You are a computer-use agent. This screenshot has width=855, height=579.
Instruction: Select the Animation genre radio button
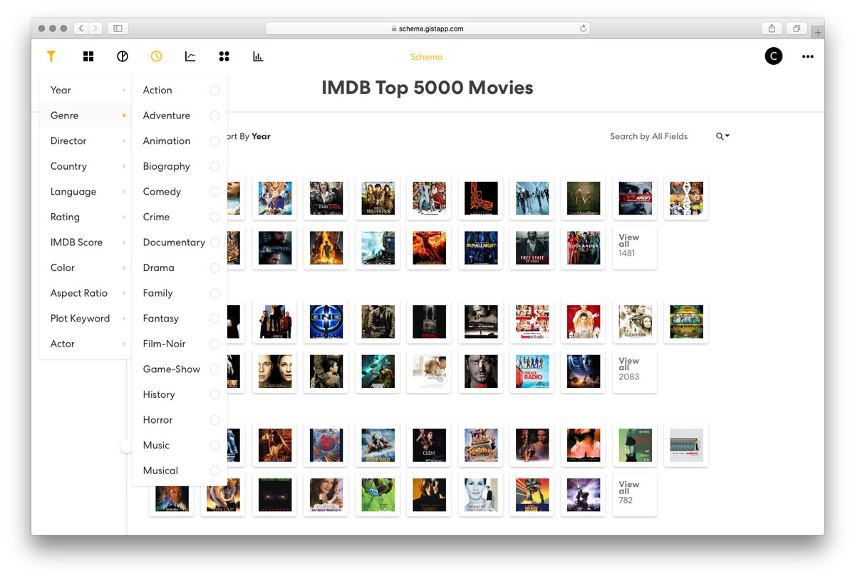214,141
